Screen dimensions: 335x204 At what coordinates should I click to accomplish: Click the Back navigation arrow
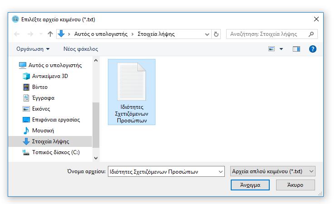pos(17,34)
